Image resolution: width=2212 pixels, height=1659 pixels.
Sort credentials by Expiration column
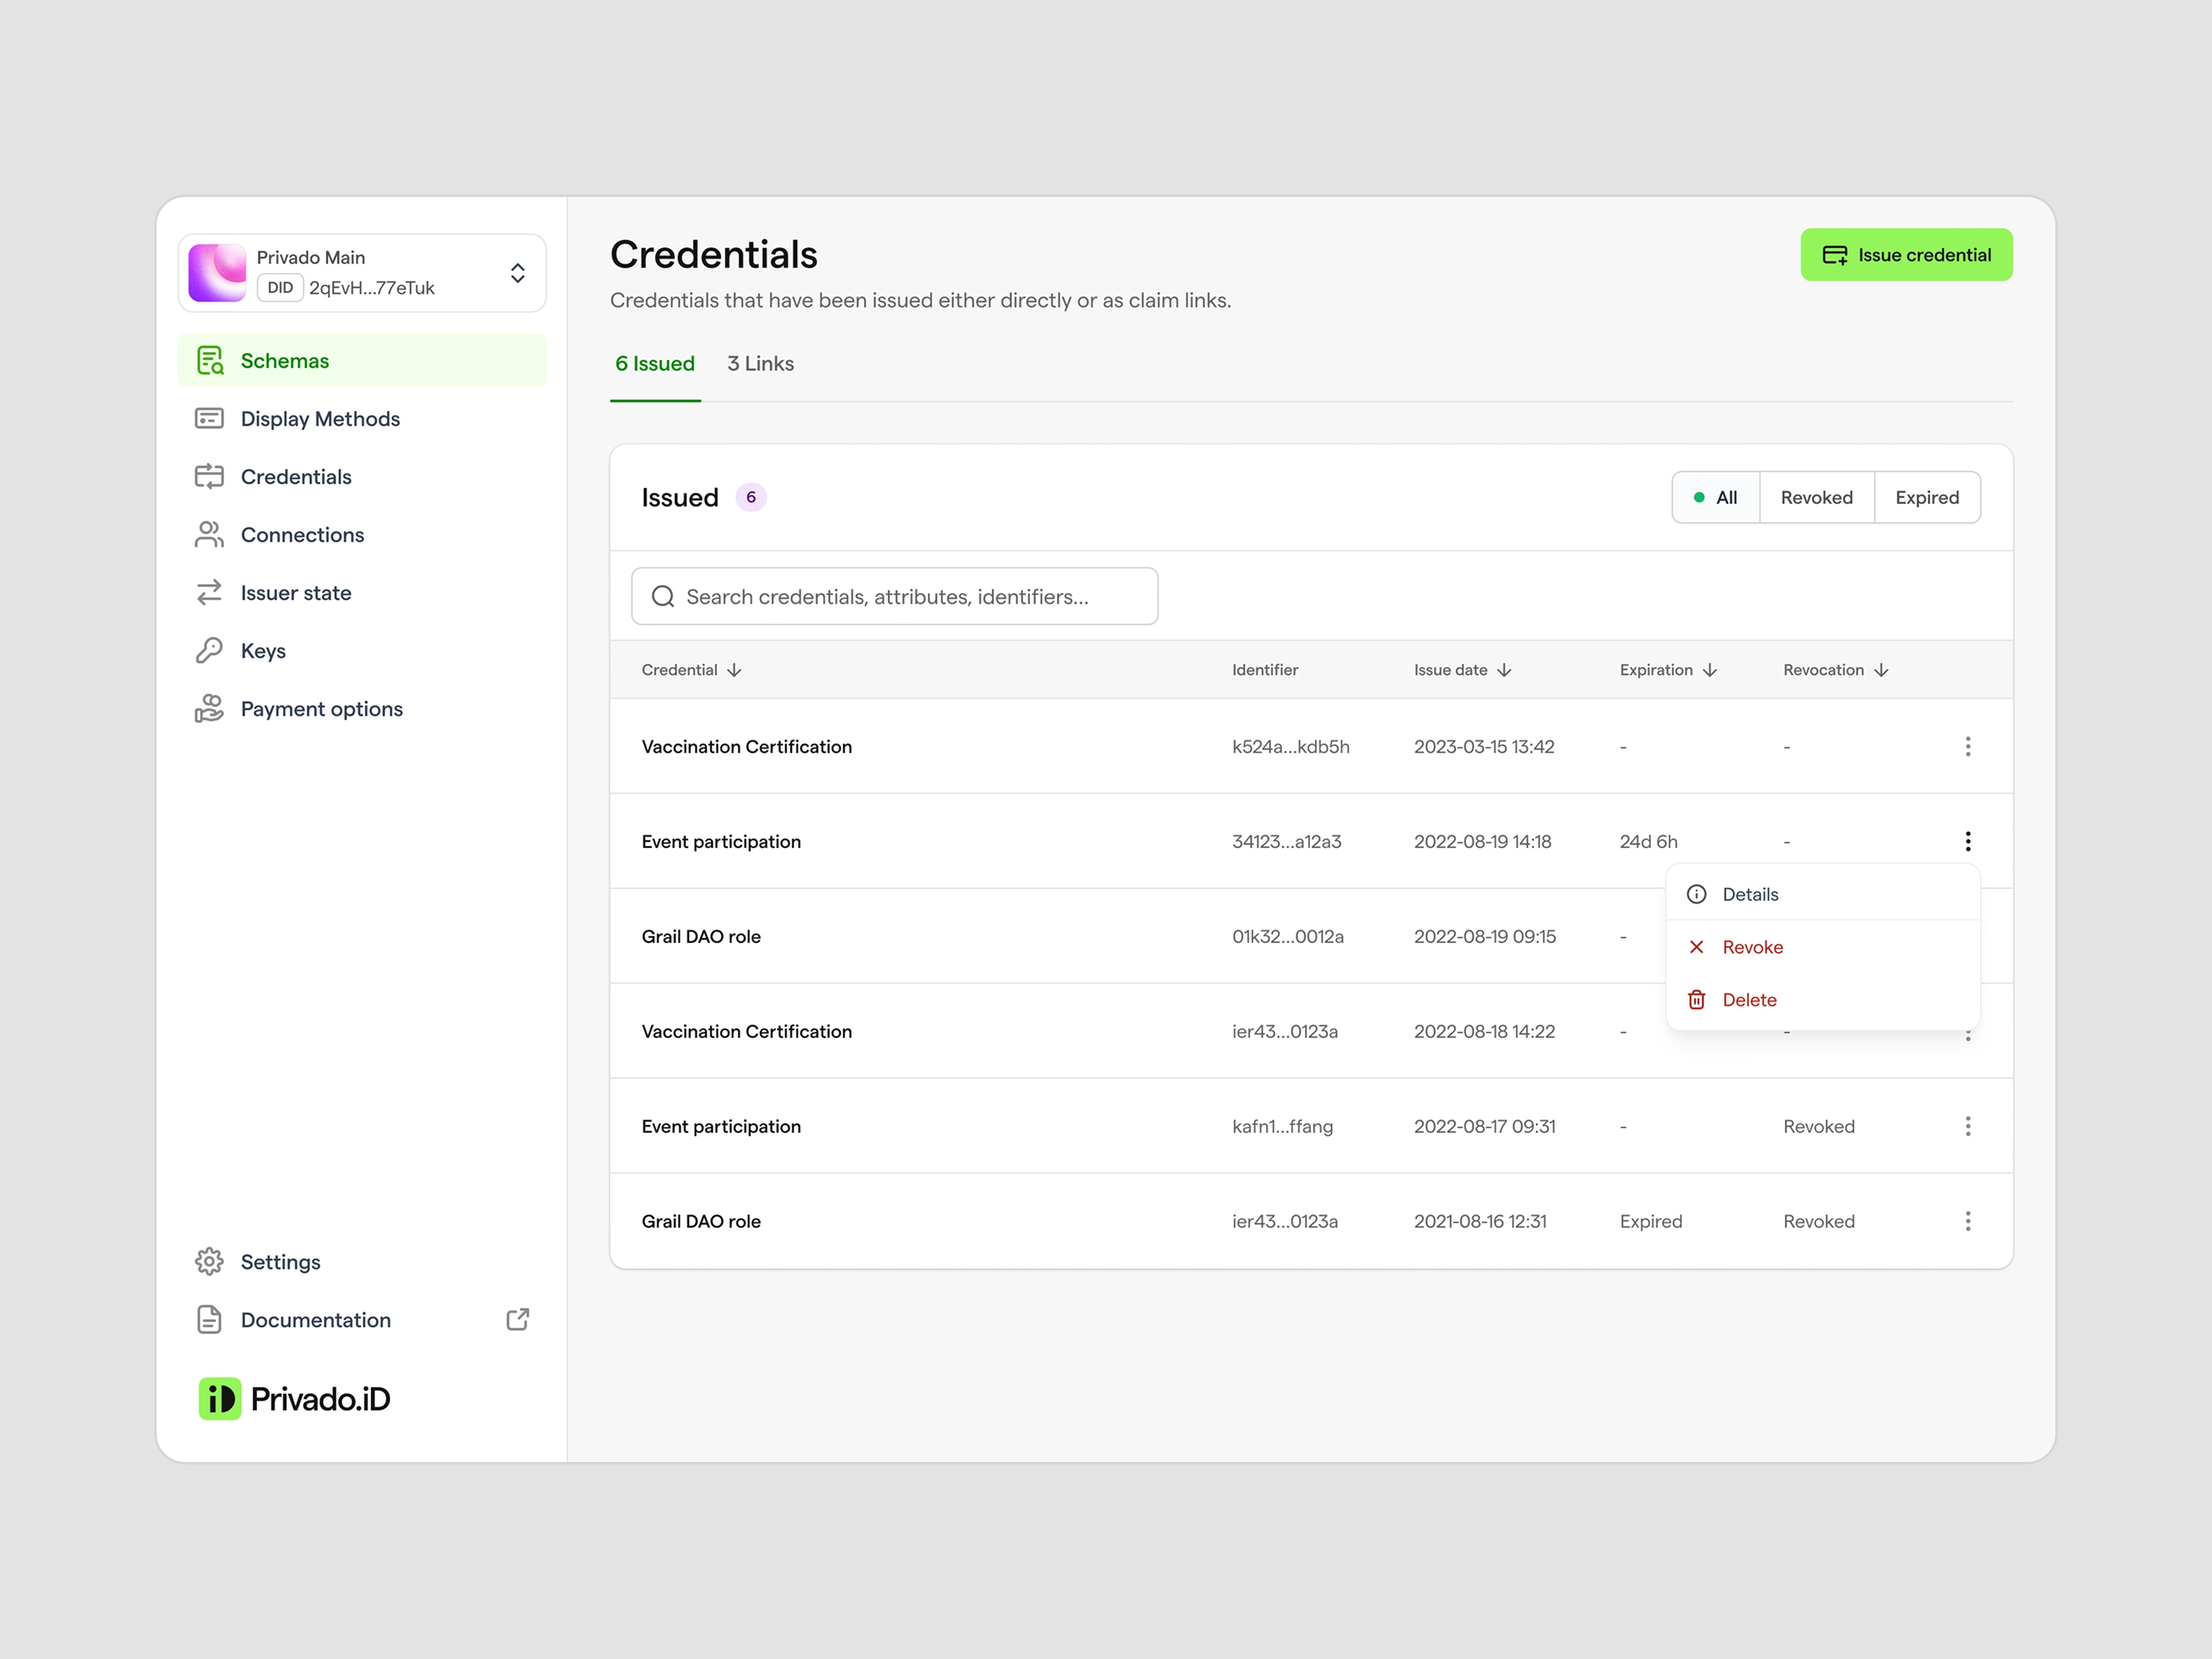(x=1667, y=670)
